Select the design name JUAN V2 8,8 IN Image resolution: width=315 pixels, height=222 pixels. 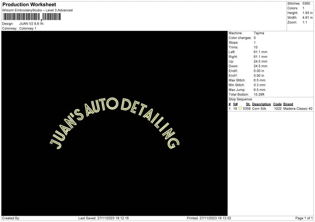coord(31,24)
